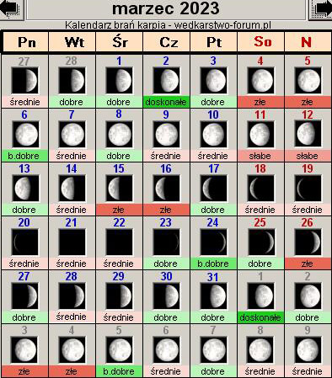Go to next month with right arrow
This screenshot has width=332, height=378.
tap(321, 9)
